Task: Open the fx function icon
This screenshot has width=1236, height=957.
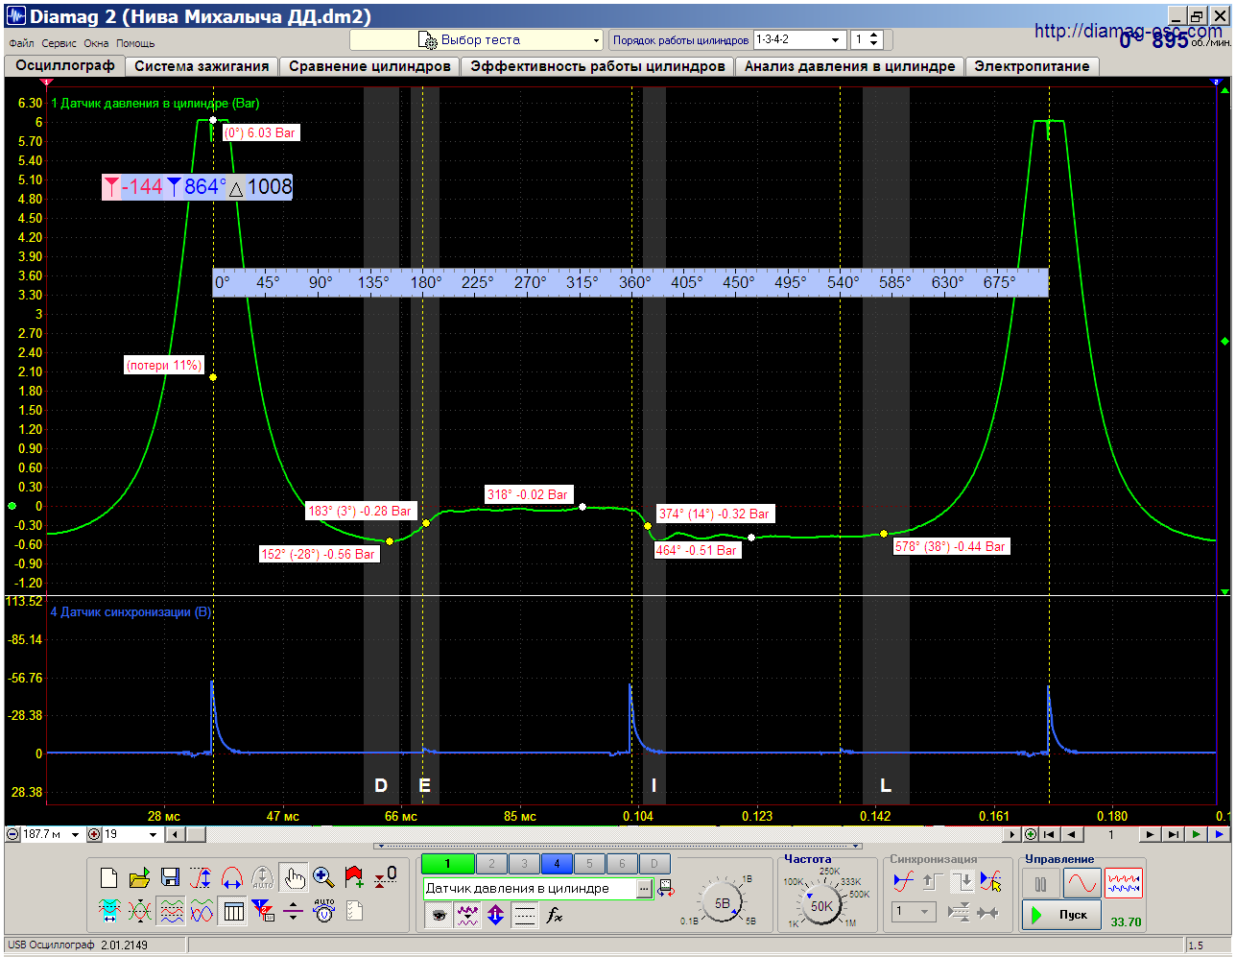Action: point(554,915)
